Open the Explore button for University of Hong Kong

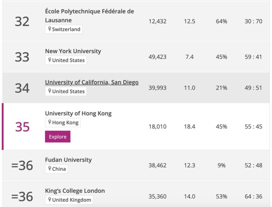pyautogui.click(x=58, y=137)
